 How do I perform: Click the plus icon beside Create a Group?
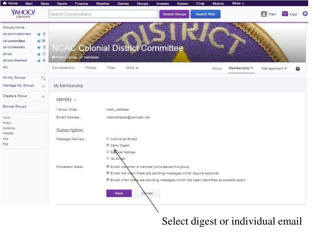[x=43, y=97]
